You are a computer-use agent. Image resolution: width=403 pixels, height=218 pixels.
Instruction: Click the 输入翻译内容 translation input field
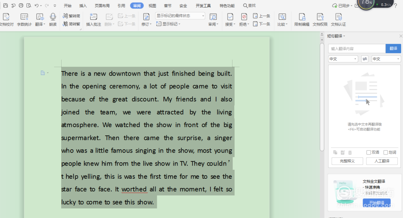[356, 49]
